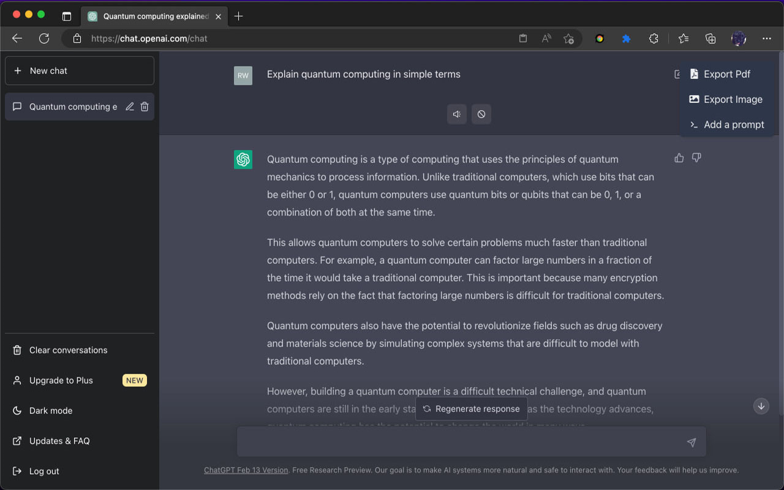The width and height of the screenshot is (784, 490).
Task: Open the ChatGPT Feb 13 Version link
Action: (246, 470)
